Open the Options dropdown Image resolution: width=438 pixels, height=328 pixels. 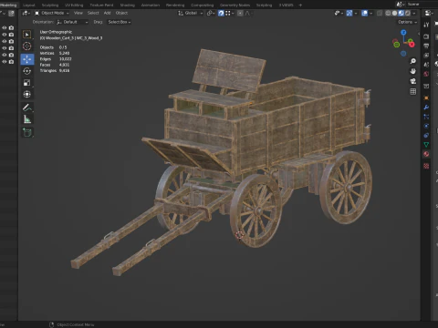pos(407,22)
